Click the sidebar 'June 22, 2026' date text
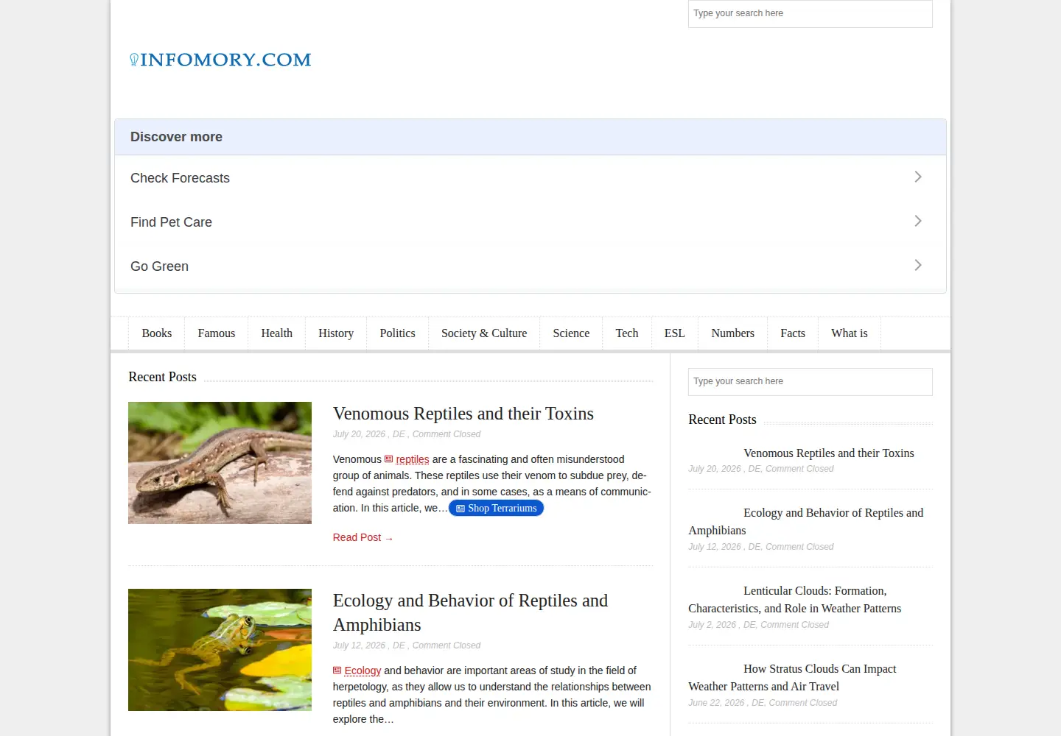This screenshot has width=1061, height=736. [x=716, y=703]
